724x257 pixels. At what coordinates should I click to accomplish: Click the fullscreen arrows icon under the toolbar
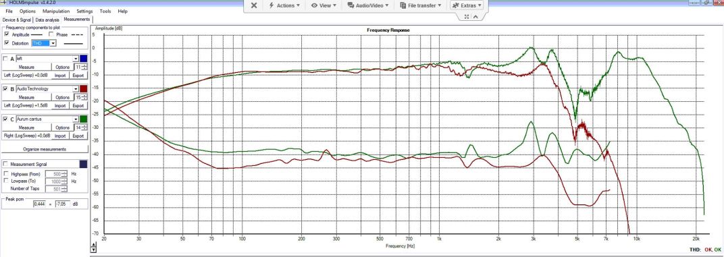pyautogui.click(x=467, y=17)
